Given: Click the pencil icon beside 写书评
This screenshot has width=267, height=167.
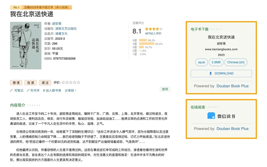Looking at the screenshot, I should click(x=28, y=91).
